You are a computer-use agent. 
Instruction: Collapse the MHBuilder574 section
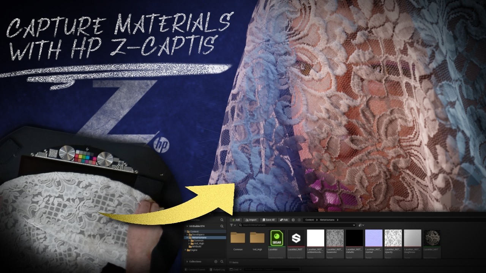pyautogui.click(x=187, y=226)
